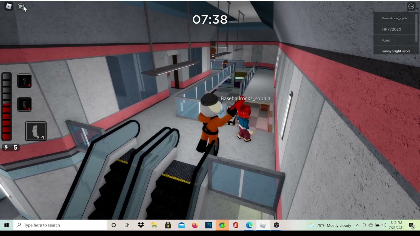The width and height of the screenshot is (420, 236).
Task: Open OBS Studio from the taskbar
Action: pos(277,225)
